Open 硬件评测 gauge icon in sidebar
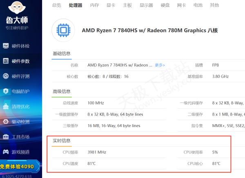 tap(6, 76)
